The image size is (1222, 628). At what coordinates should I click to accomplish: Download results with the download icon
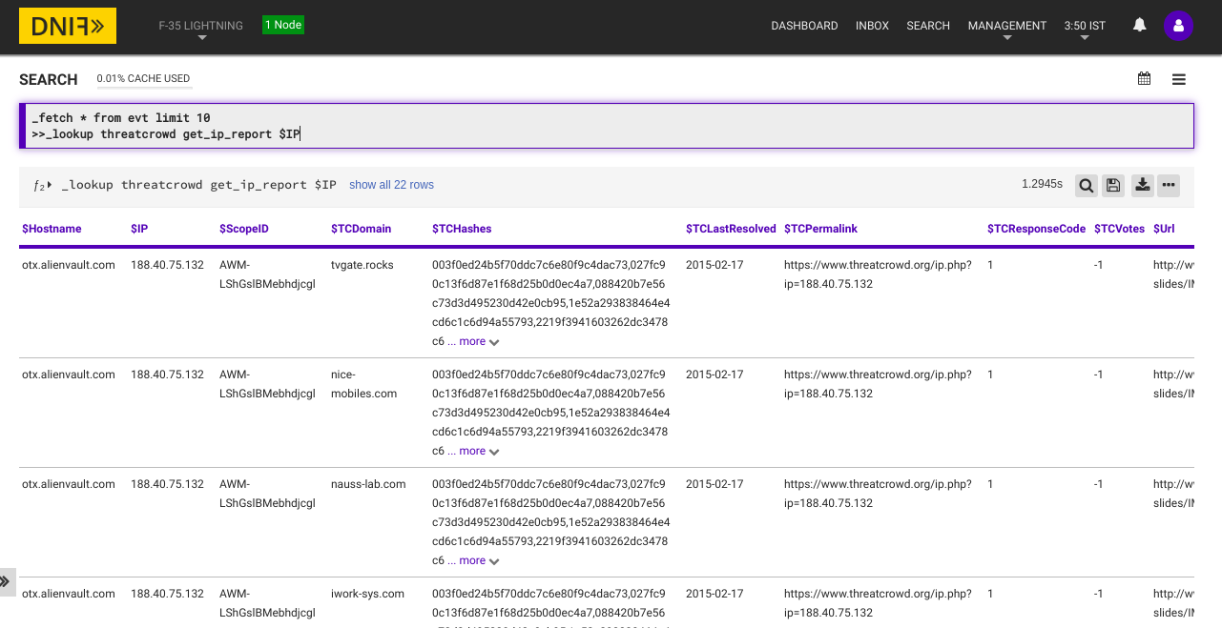(1142, 186)
